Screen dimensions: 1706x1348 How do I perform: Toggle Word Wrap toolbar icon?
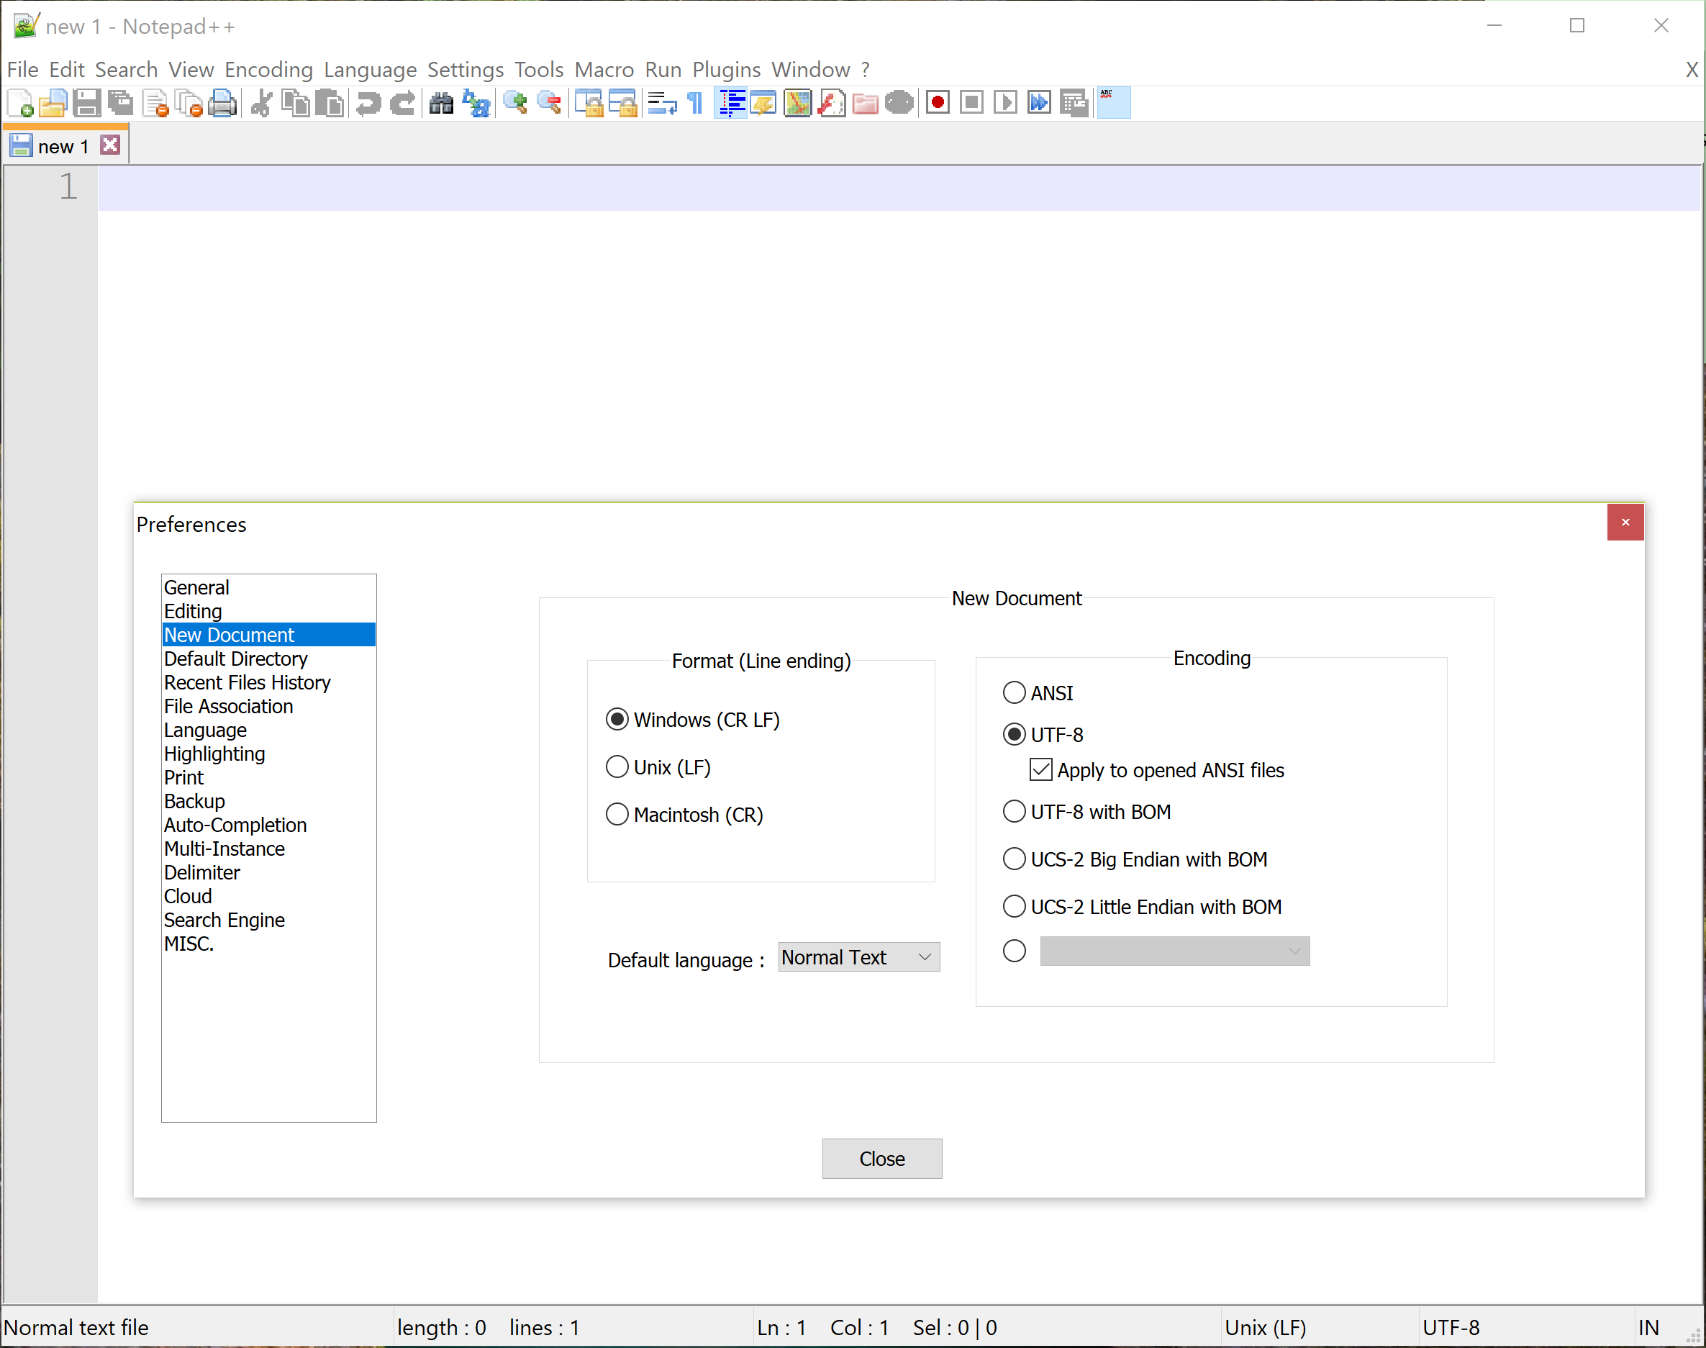click(662, 104)
